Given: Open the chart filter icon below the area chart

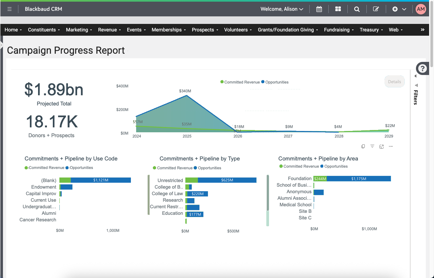Looking at the screenshot, I should coord(372,146).
